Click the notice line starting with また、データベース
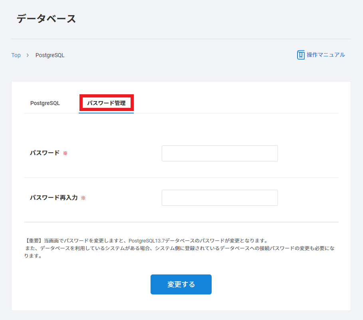Viewport: 363px width, 320px height. 179,248
